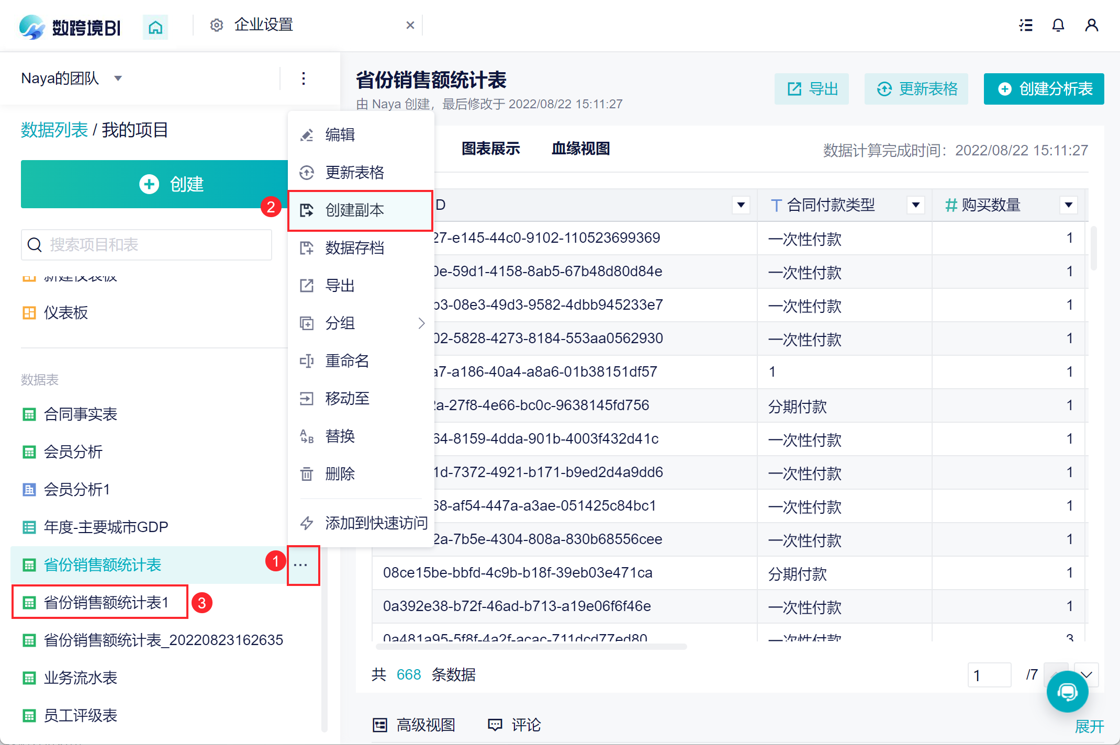The image size is (1120, 745).
Task: Click the 创建分析表 button
Action: (x=1044, y=89)
